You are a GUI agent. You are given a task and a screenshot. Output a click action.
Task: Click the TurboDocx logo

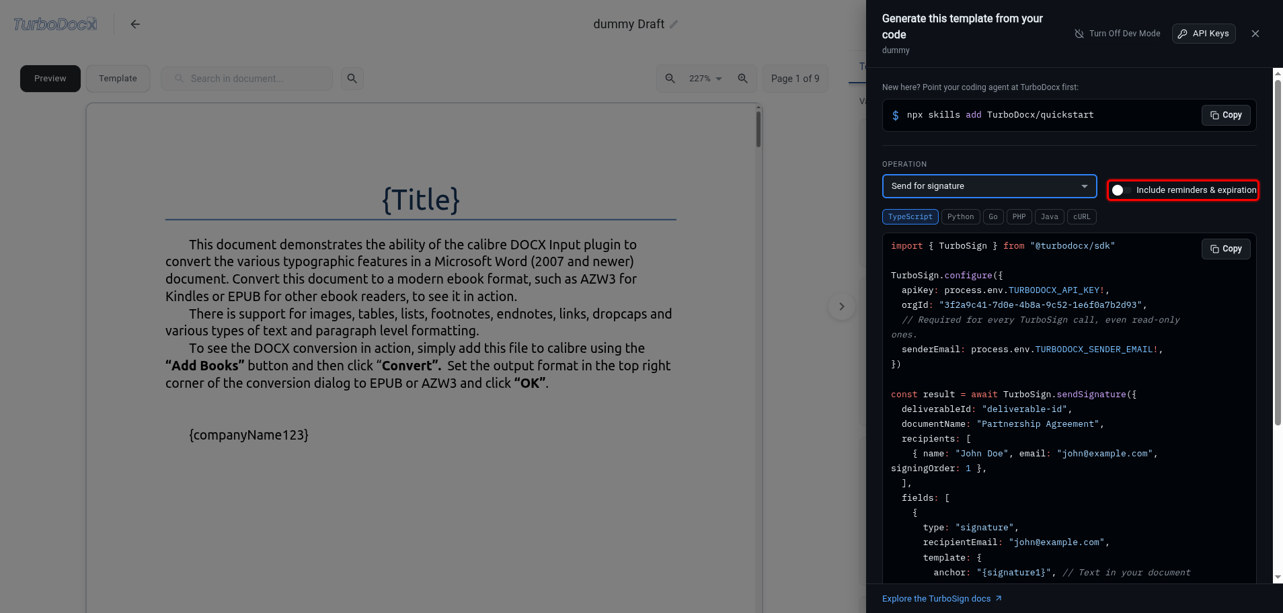[x=55, y=24]
